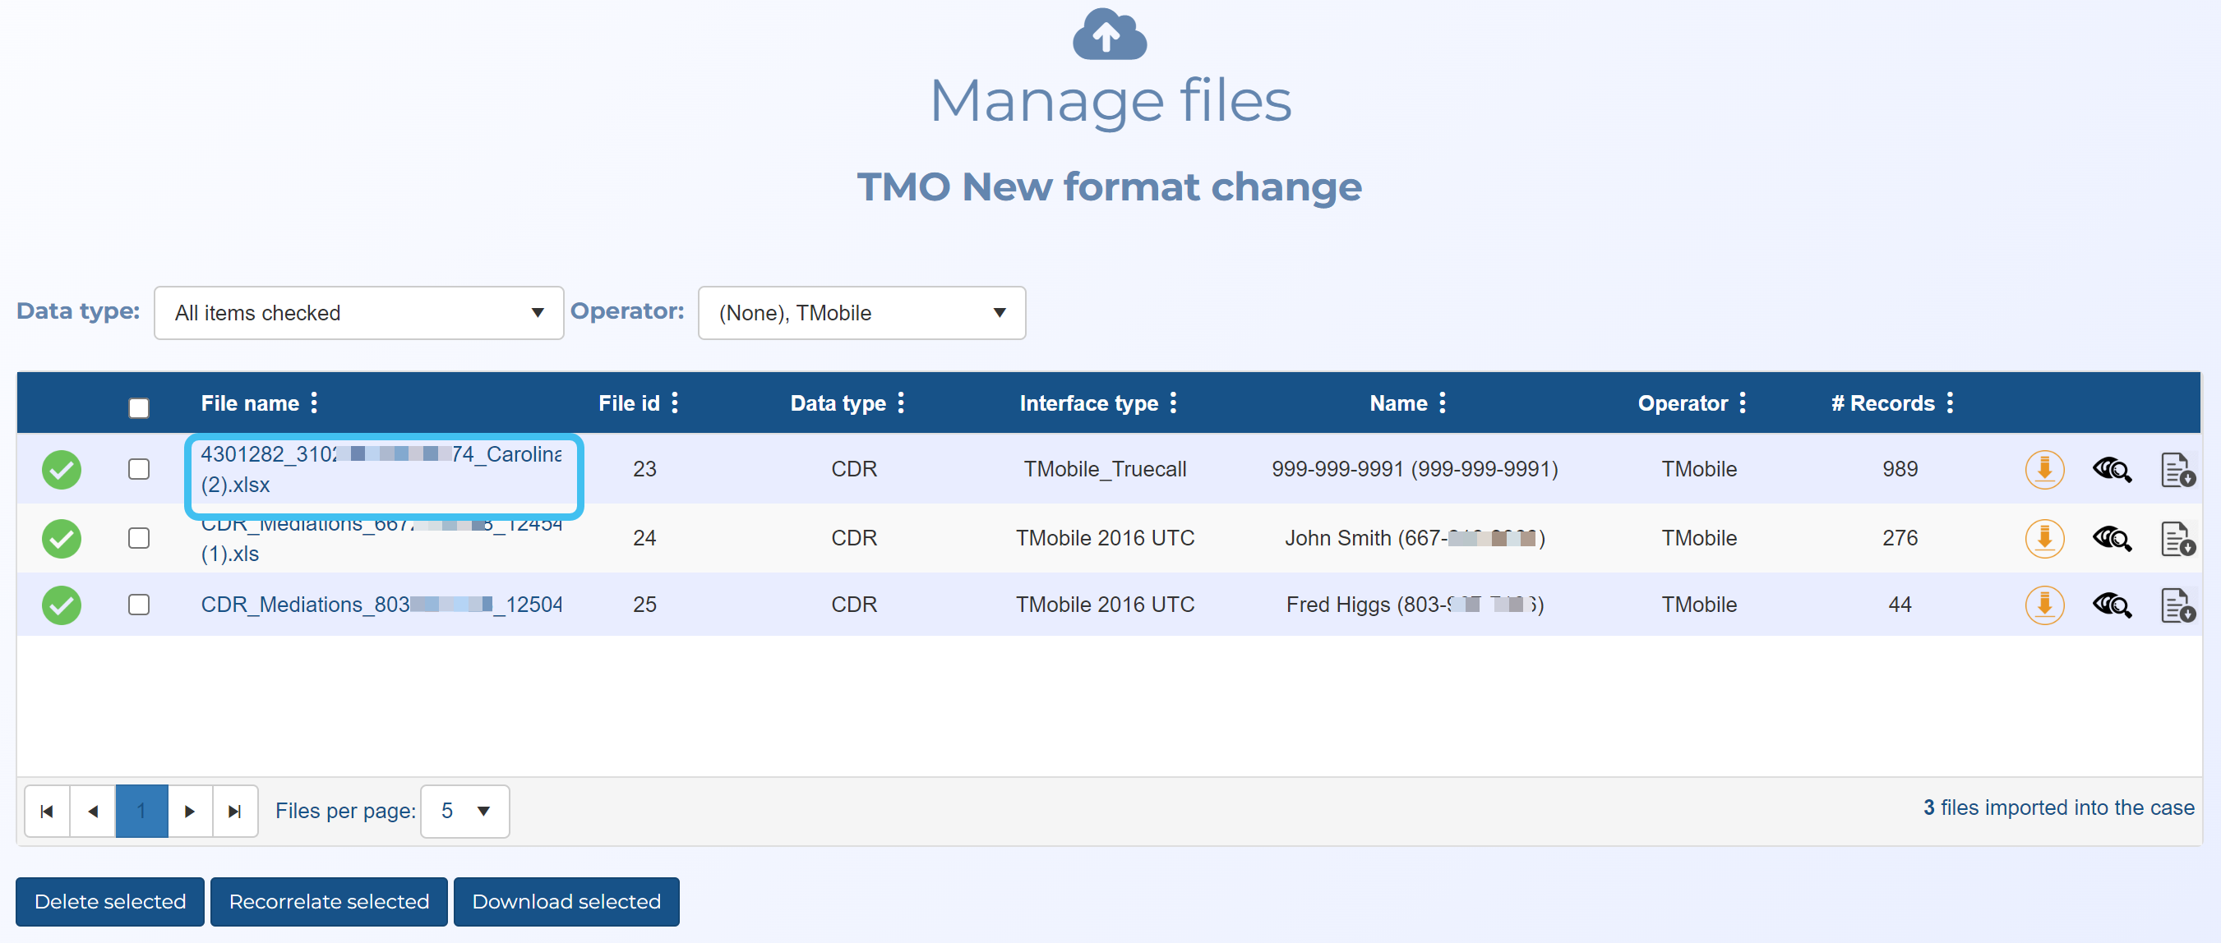
Task: Select checkbox for file id 24
Action: (139, 539)
